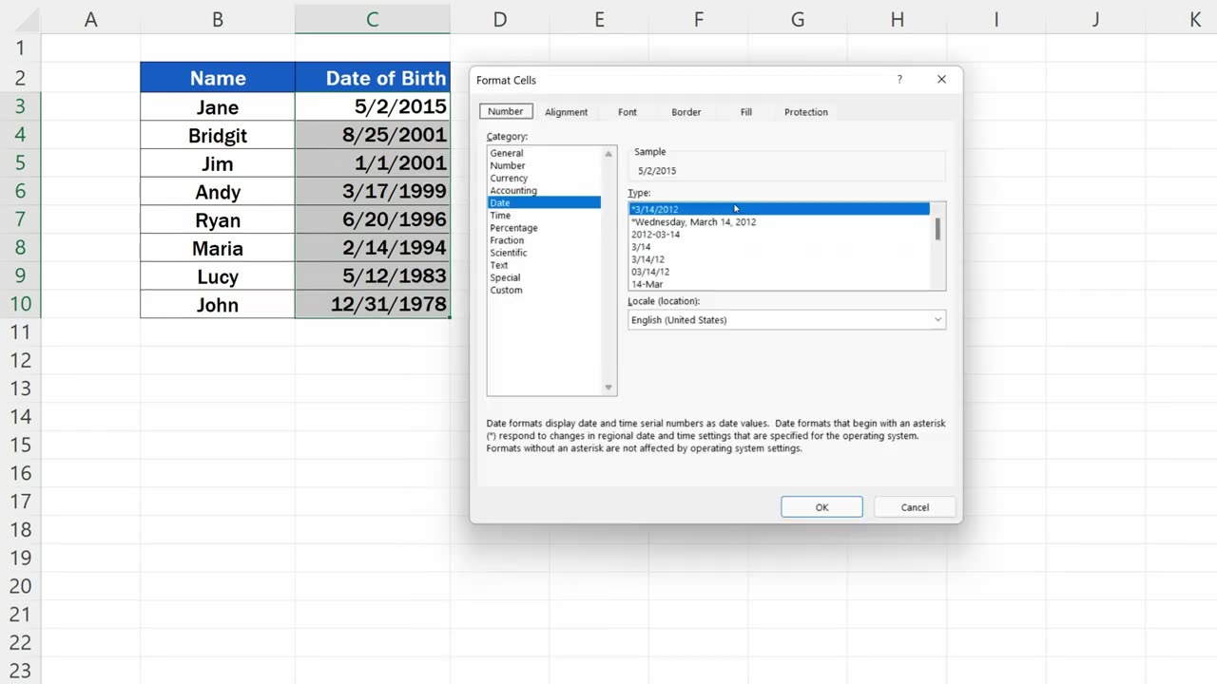Image resolution: width=1217 pixels, height=684 pixels.
Task: Confirm with the OK button
Action: [x=821, y=507]
